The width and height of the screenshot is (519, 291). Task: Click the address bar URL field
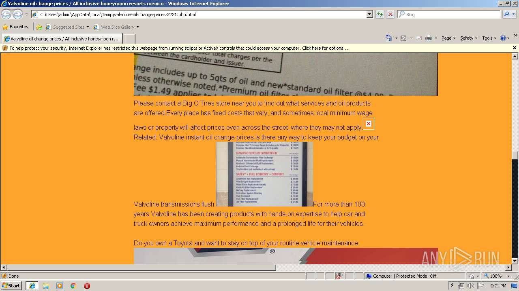tap(199, 14)
